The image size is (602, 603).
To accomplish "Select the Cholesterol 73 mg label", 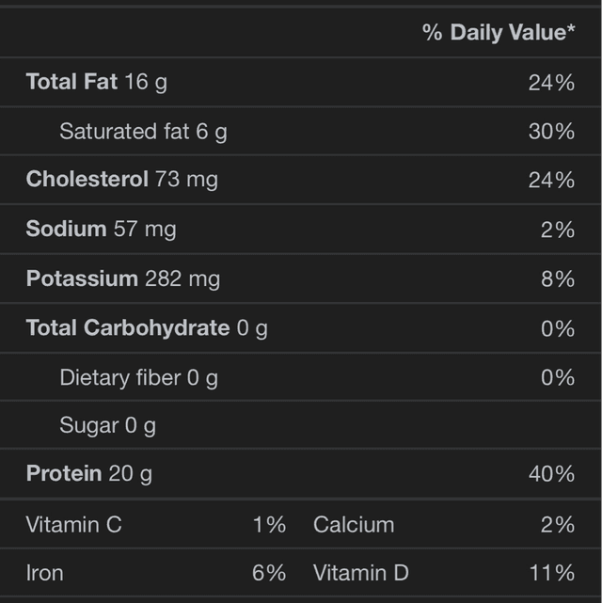I will click(122, 180).
